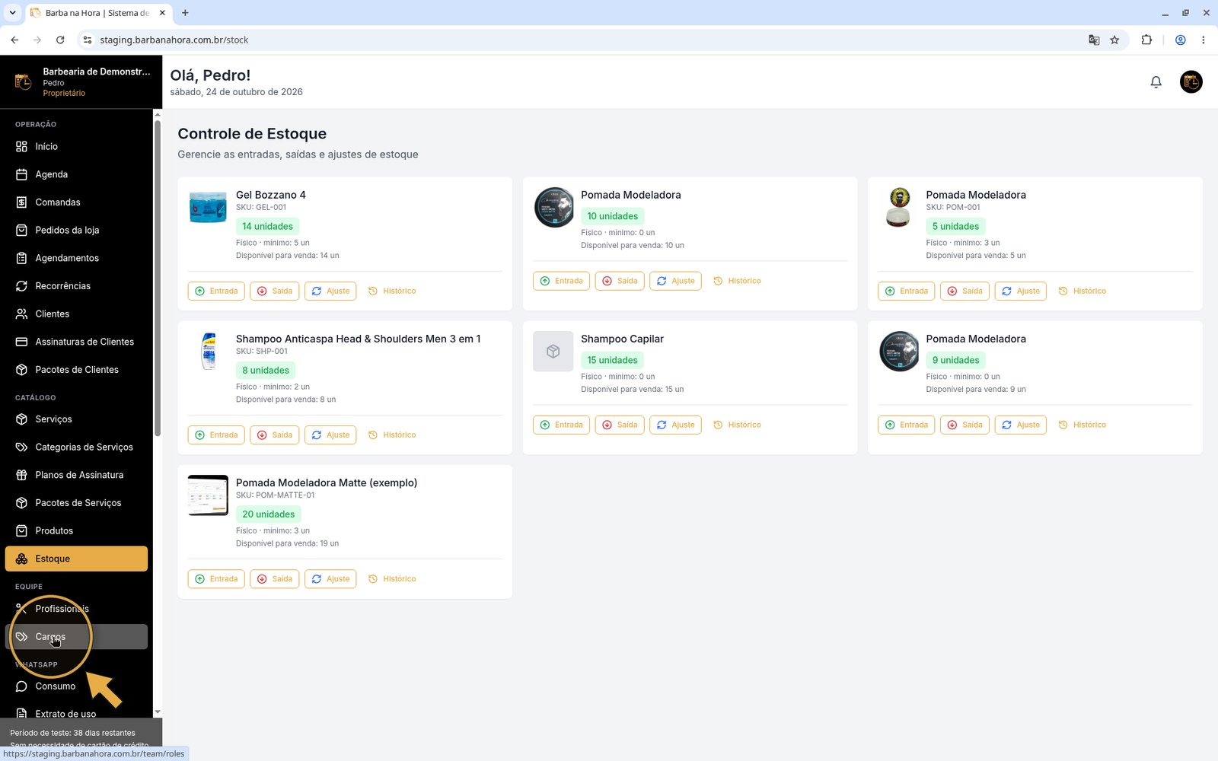
Task: Click the Pacotes de Serviços icon
Action: [21, 503]
